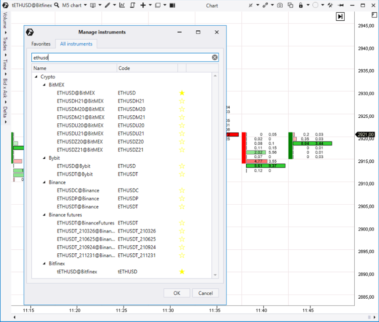
Task: Jump to latest bar with skip-forward icon
Action: tap(341, 17)
